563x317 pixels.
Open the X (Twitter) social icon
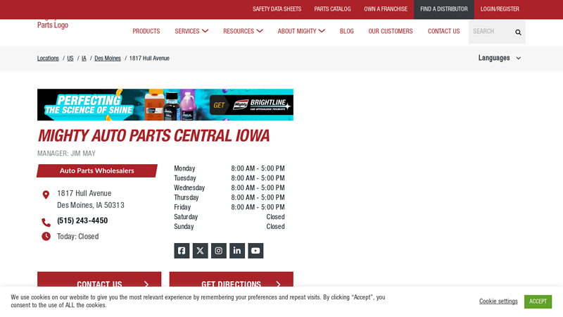coord(201,251)
